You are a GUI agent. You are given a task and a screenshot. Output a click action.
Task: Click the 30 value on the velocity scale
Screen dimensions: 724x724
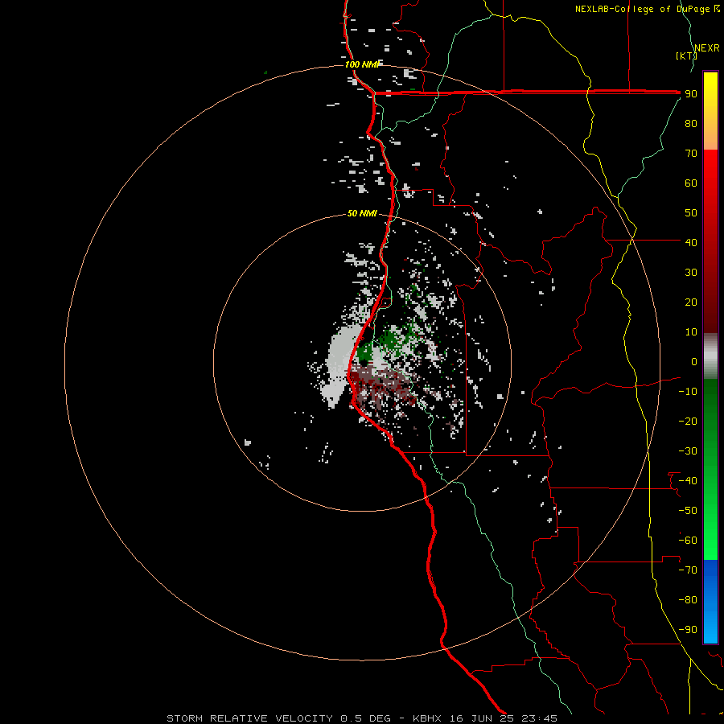(691, 273)
